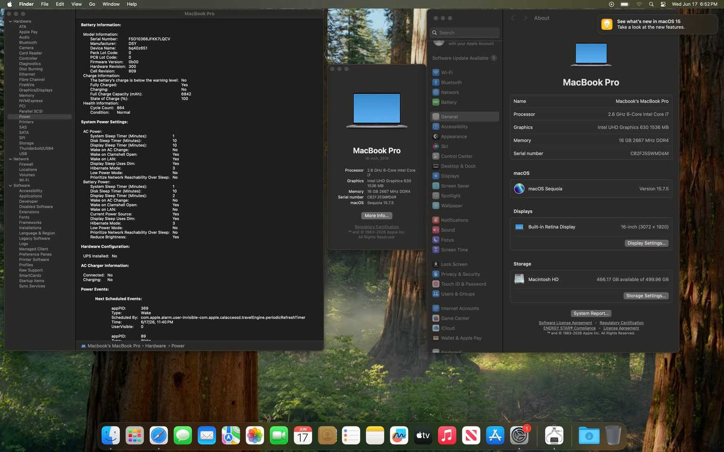Open the Freeform app in the Dock
Viewport: 724px width, 452px height.
(399, 436)
